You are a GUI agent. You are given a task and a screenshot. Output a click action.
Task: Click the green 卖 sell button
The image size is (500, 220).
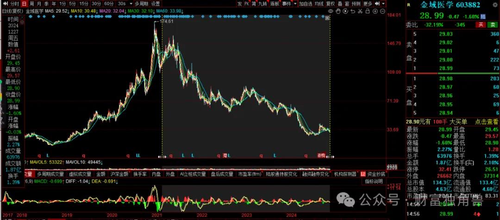[492, 25]
